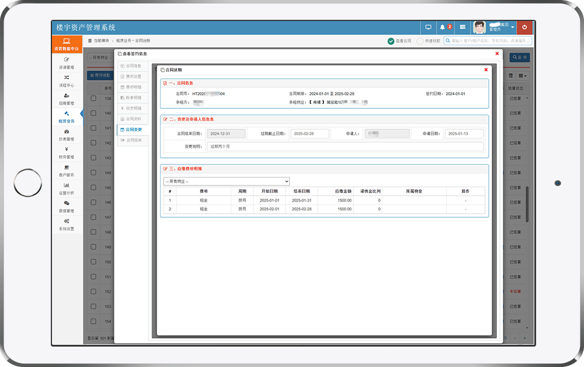584x367 pixels.
Task: Click the 租赁业务－合同台账 breadcrumb
Action: click(x=133, y=41)
